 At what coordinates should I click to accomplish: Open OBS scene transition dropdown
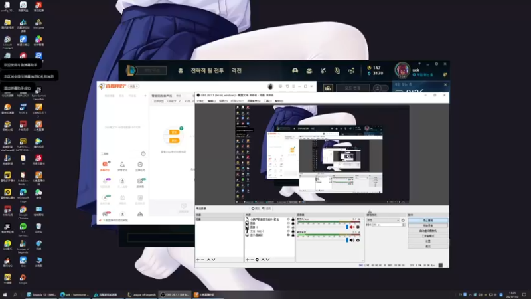tap(384, 220)
